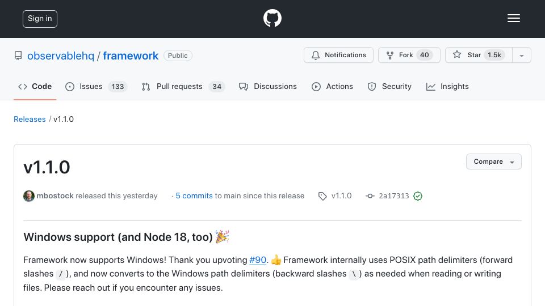Star the repository
545x306 pixels.
479,55
